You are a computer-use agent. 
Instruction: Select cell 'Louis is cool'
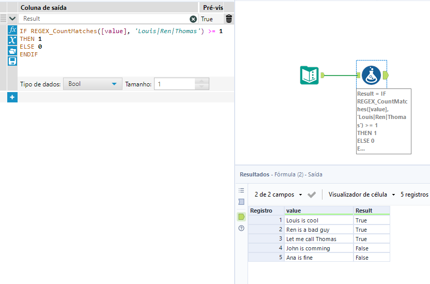pyautogui.click(x=319, y=220)
